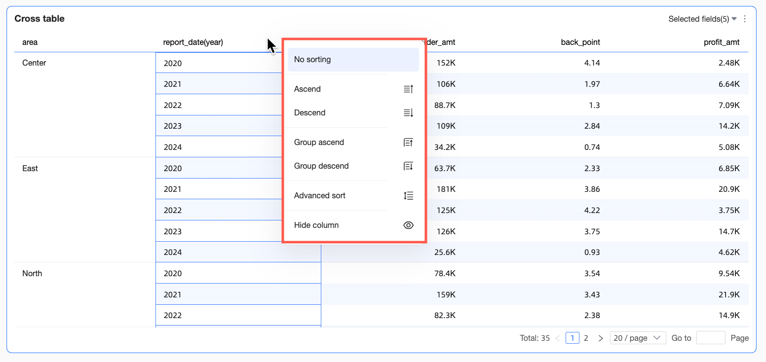766x362 pixels.
Task: Expand the Selected fields(5) dropdown
Action: pyautogui.click(x=702, y=19)
